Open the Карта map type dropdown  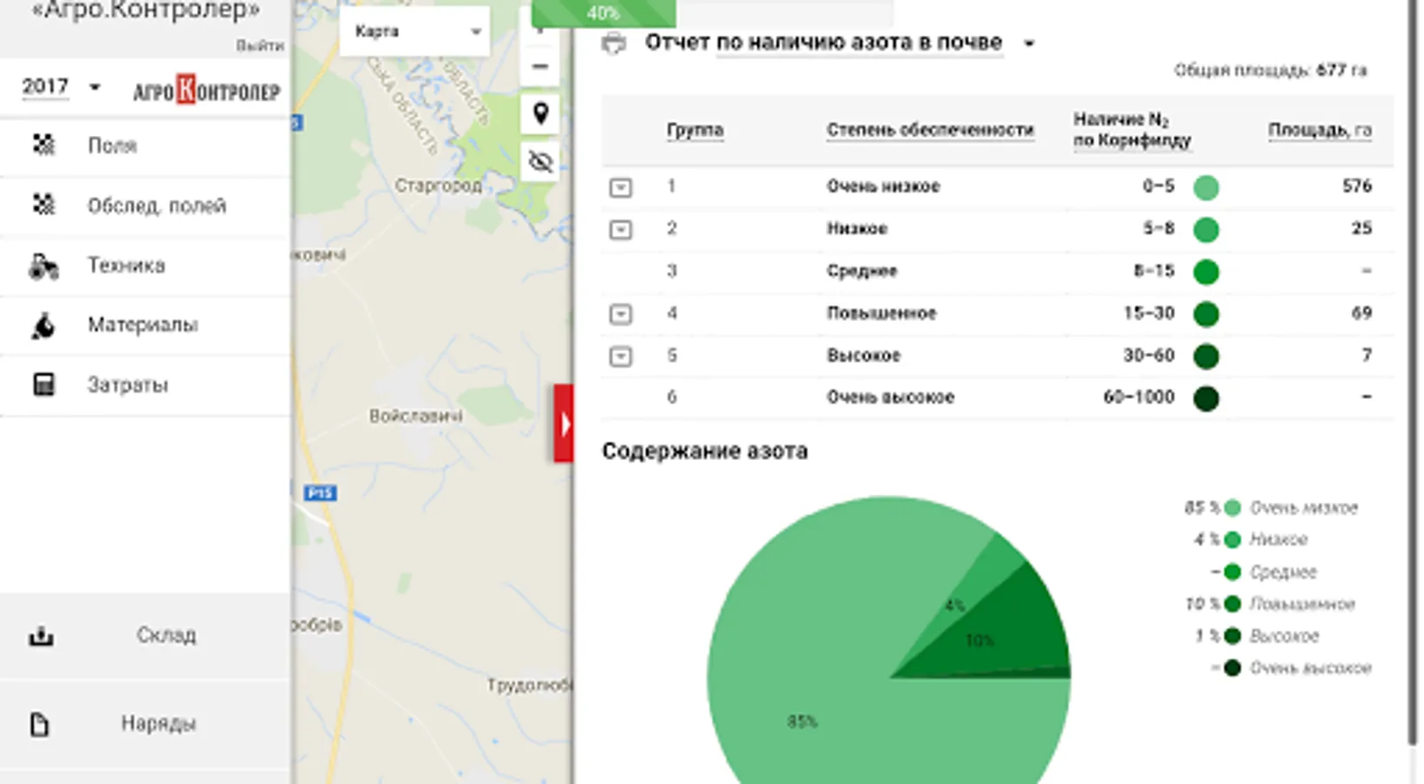coord(415,31)
